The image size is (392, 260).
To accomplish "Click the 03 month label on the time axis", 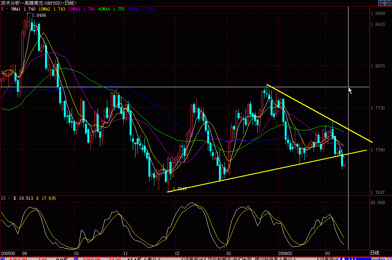I will click(x=327, y=253).
